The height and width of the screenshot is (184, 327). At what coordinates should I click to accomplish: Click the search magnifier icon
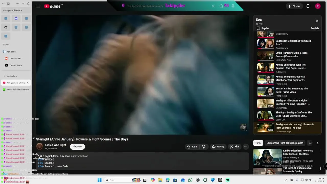221,6
